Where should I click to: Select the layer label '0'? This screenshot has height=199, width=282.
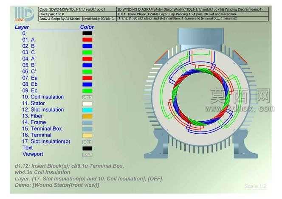click(24, 34)
